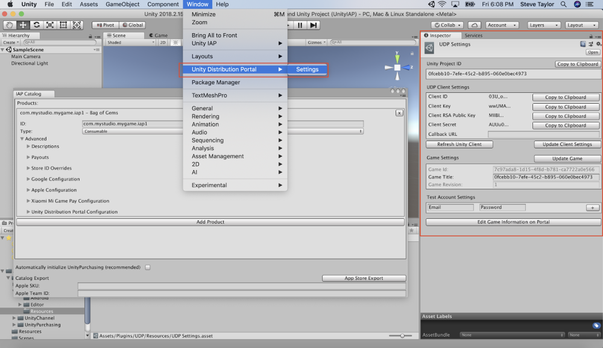Screen dimensions: 603x348
Task: Expand the Payouts section
Action: click(28, 157)
